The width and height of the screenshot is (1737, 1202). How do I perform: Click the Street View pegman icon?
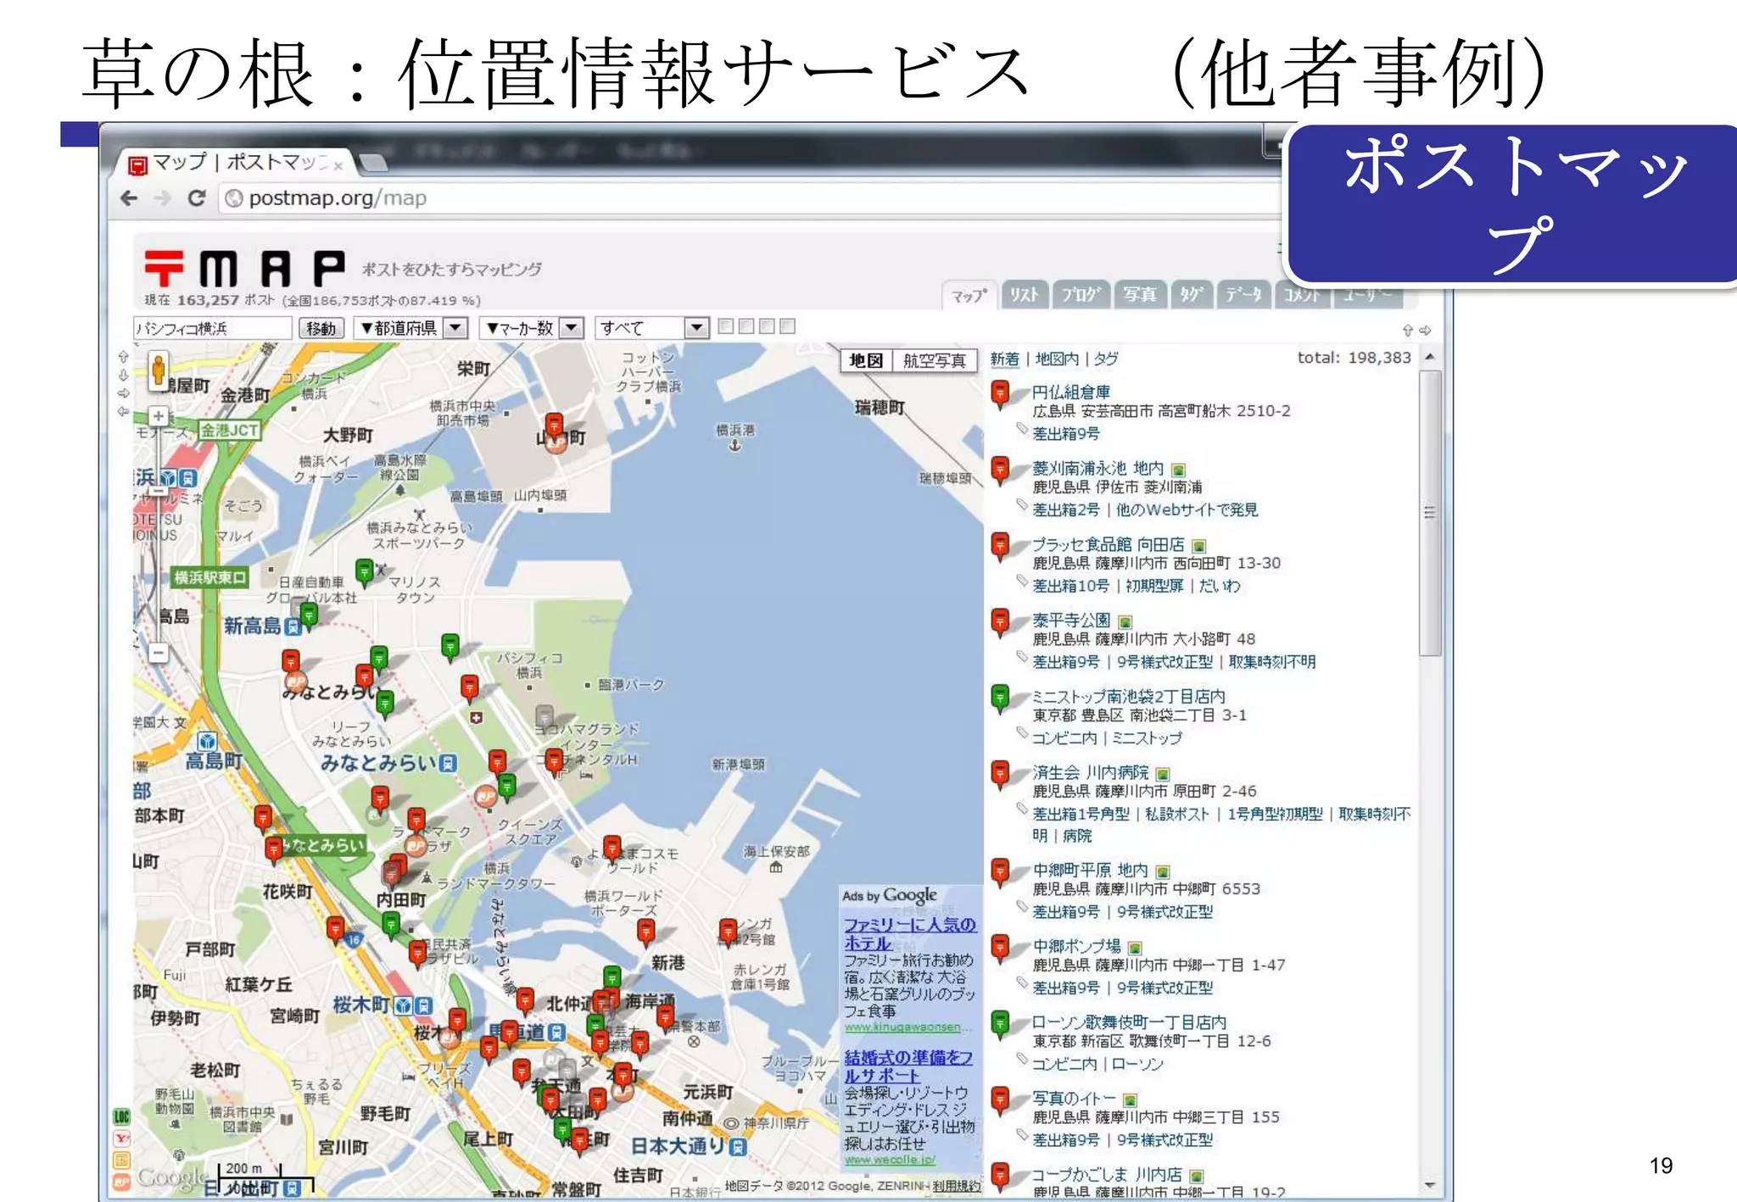(x=158, y=371)
